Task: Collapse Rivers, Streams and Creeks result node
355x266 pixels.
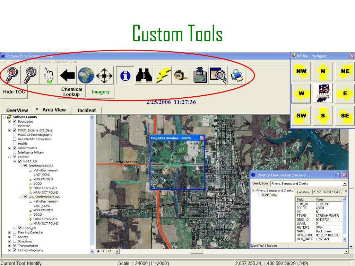Action: 253,191
